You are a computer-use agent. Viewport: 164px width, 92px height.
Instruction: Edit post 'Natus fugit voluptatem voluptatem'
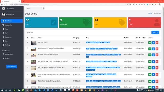153,81
